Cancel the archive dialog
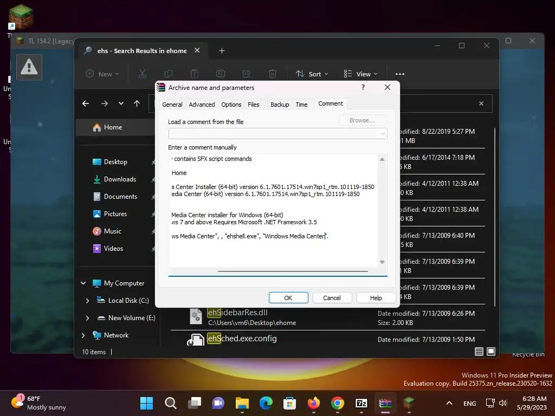 click(x=332, y=298)
